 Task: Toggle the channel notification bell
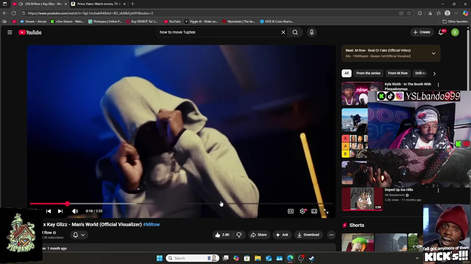click(75, 235)
